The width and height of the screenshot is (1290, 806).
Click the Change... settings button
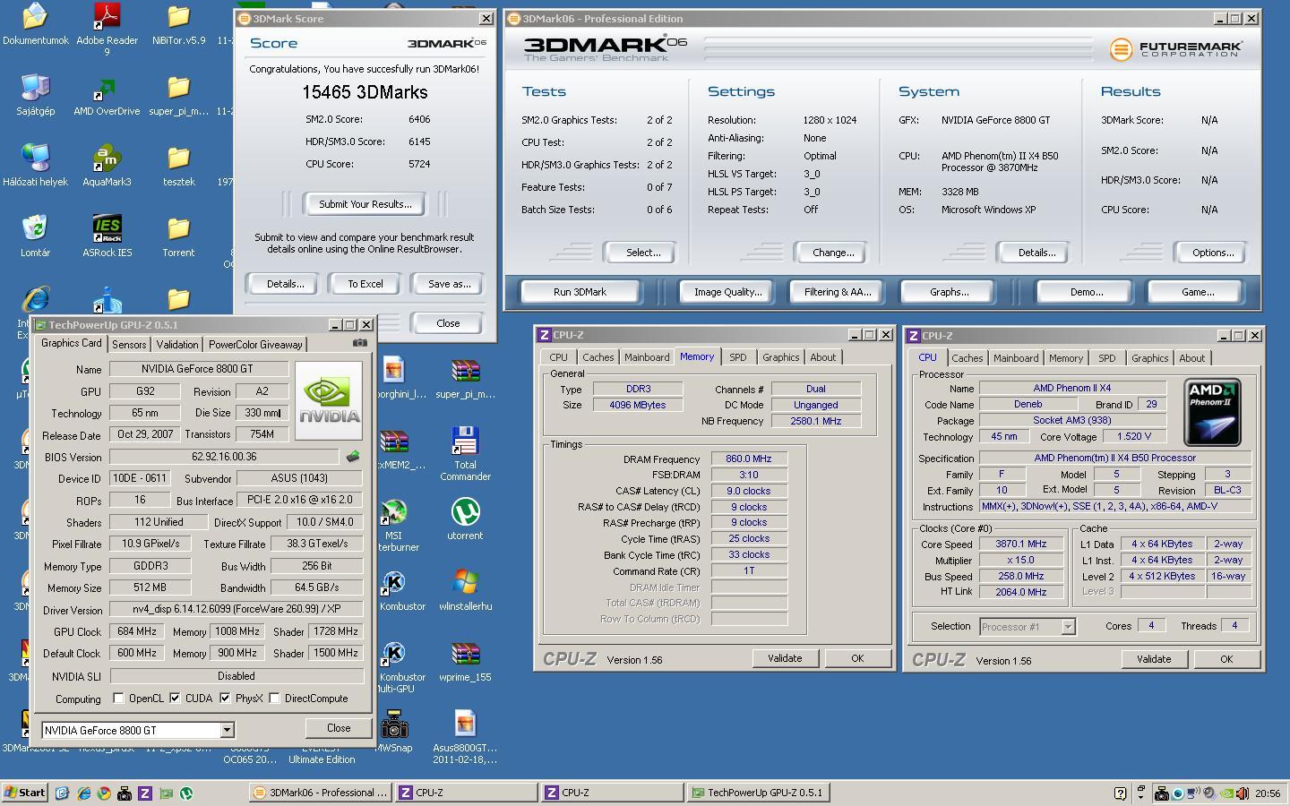click(x=832, y=253)
